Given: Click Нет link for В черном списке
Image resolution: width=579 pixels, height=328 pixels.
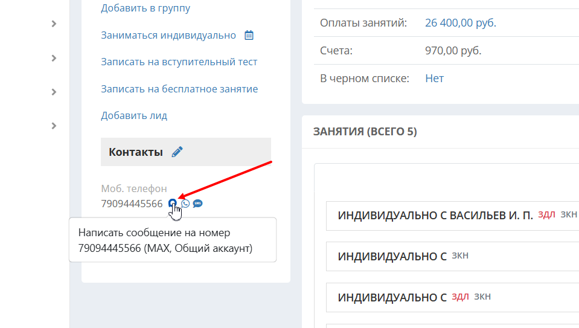Looking at the screenshot, I should point(434,78).
